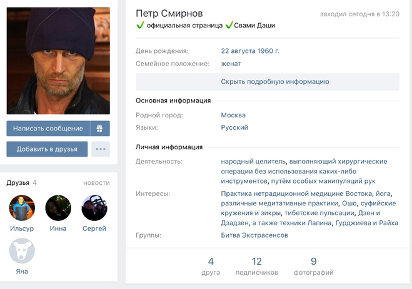
Task: Open Ильсур's friend avatar
Action: 22,208
